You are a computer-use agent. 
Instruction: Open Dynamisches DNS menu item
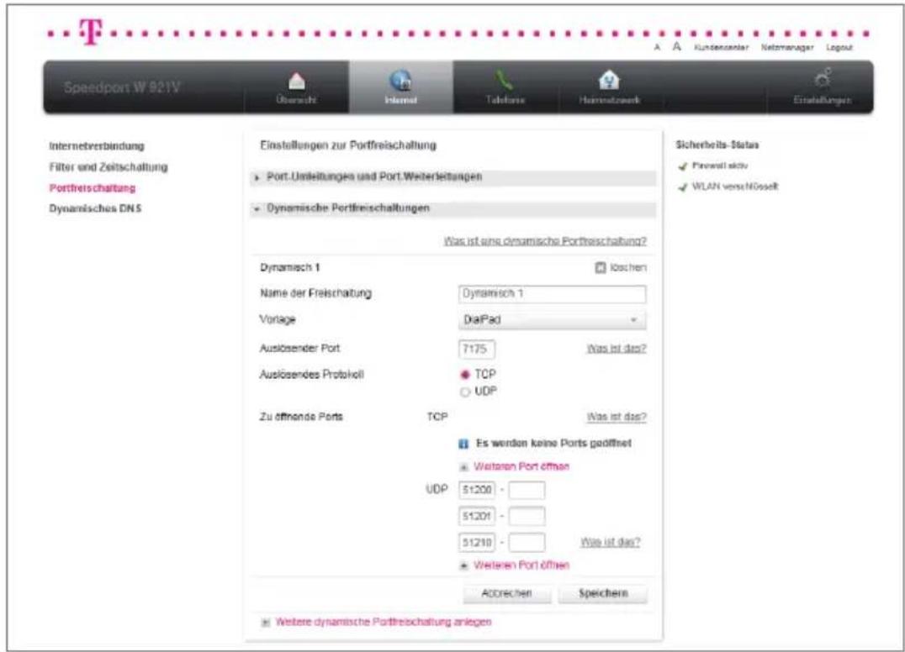pyautogui.click(x=95, y=208)
